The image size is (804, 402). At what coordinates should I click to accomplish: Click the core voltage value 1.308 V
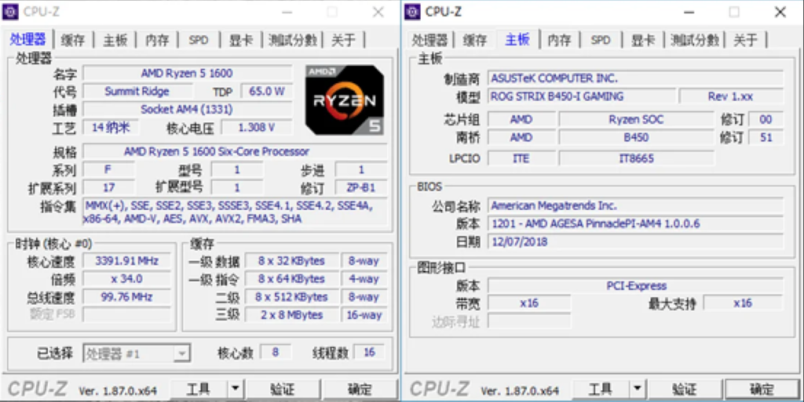(x=257, y=128)
